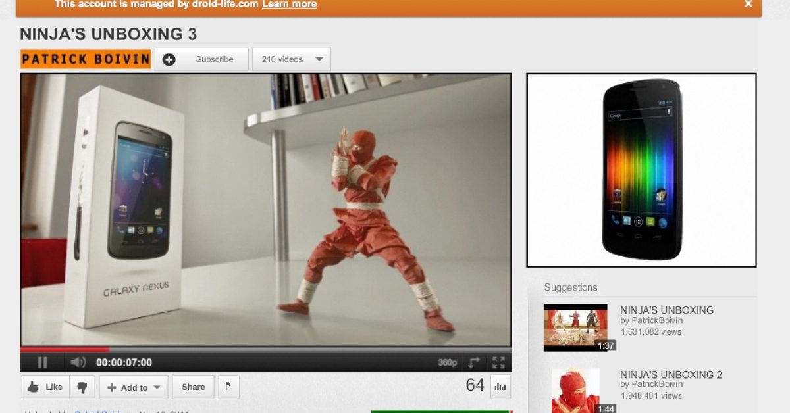Expand the Add to dropdown
Image resolution: width=790 pixels, height=413 pixels.
click(134, 387)
